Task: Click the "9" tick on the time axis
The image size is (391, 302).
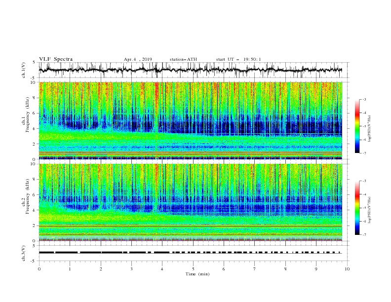Action: point(316,269)
